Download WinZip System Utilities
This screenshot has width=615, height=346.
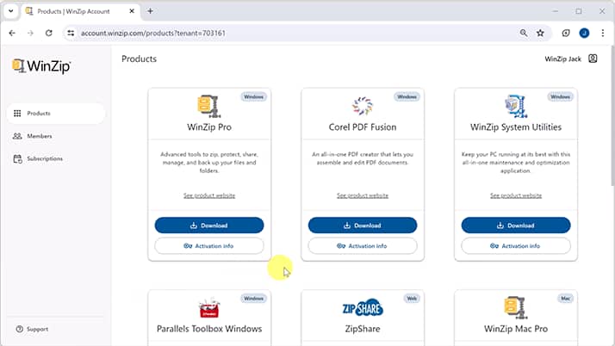pos(516,226)
